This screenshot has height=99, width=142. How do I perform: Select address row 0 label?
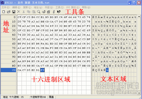coord(9,17)
